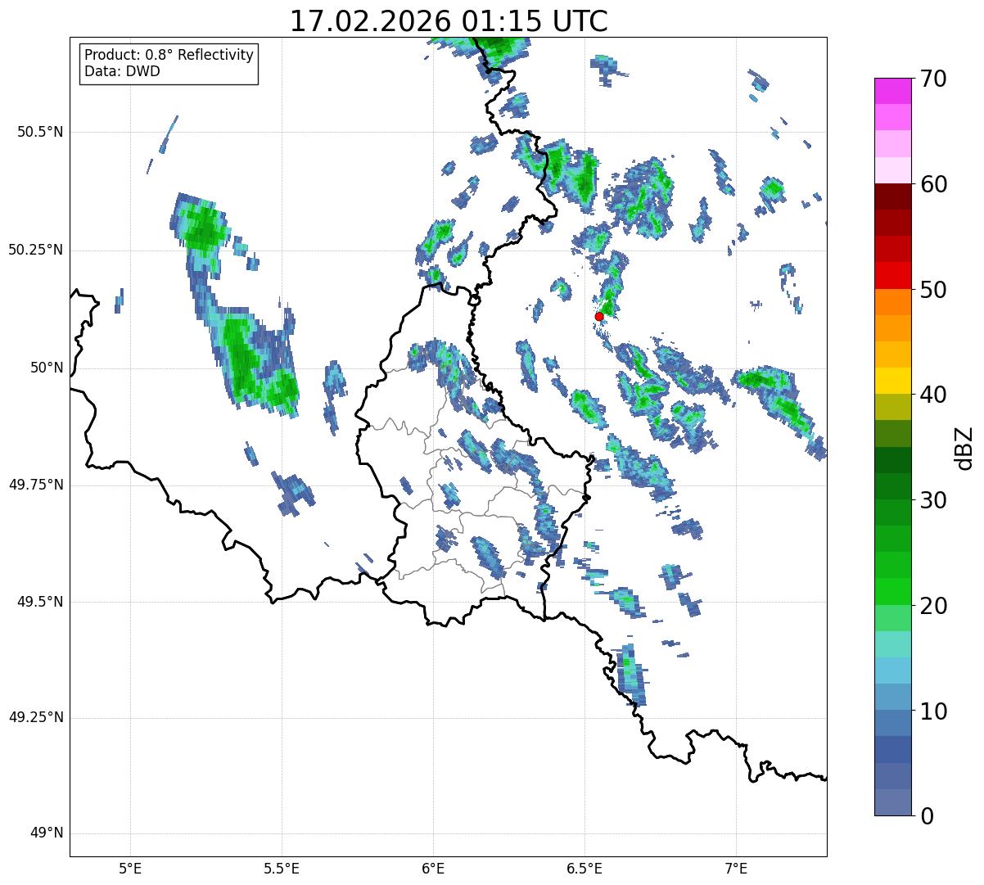Click the latitude label "49°N"

point(47,833)
